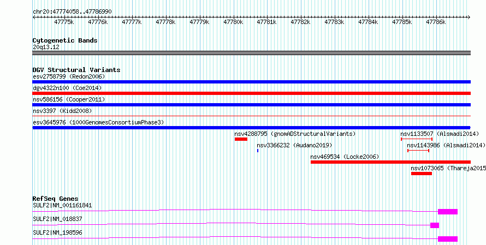Image resolution: width=486 pixels, height=245 pixels.
Task: Select the nsv1073065 Thareja2015 red block
Action: [421, 174]
